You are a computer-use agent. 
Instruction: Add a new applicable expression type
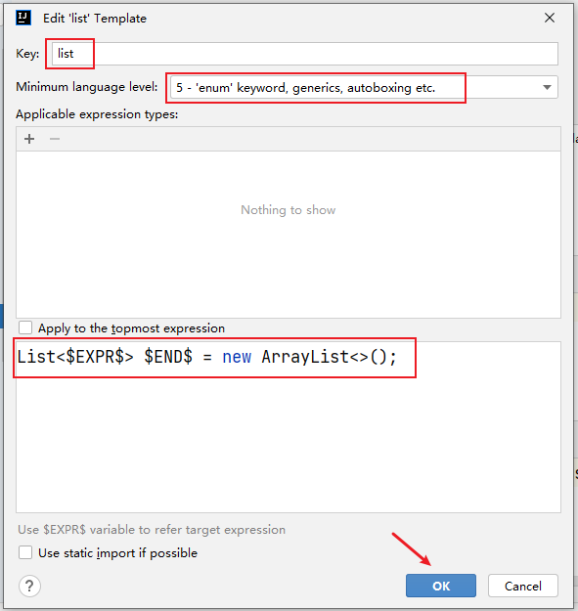pyautogui.click(x=29, y=139)
